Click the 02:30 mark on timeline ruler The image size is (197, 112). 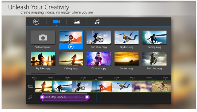tap(116, 78)
